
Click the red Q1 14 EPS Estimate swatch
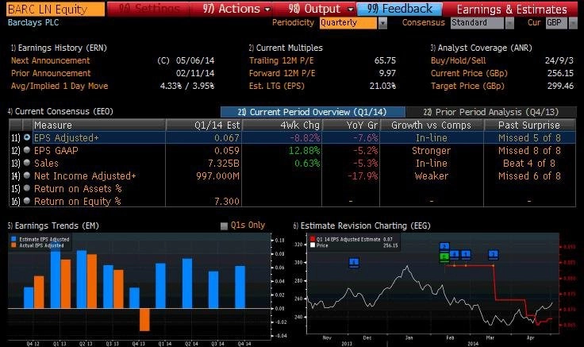click(x=313, y=239)
